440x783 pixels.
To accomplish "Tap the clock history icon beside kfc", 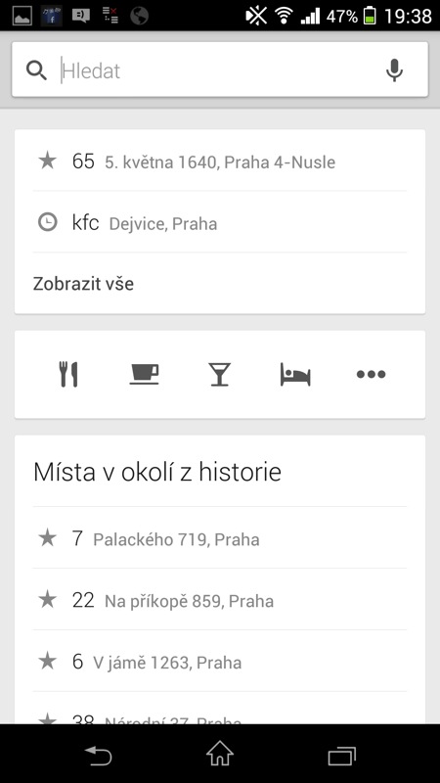I will pos(47,222).
